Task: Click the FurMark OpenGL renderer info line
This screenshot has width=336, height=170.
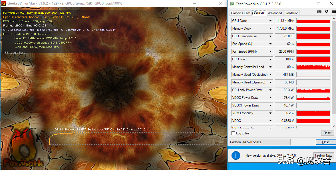Action: [x=49, y=17]
